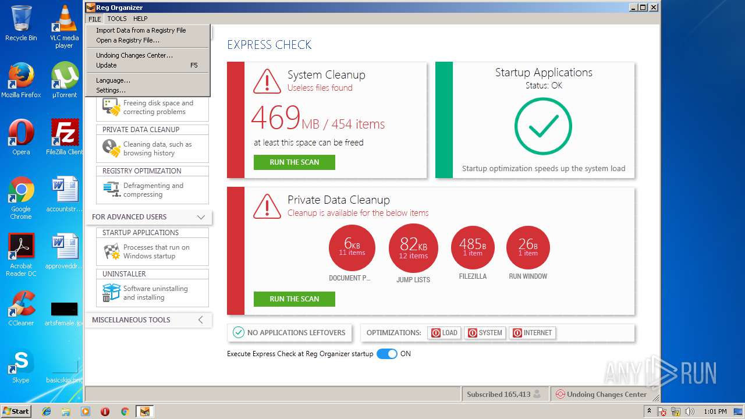Open the Private Data Cleanup tool icon
Image resolution: width=745 pixels, height=419 pixels.
(112, 148)
